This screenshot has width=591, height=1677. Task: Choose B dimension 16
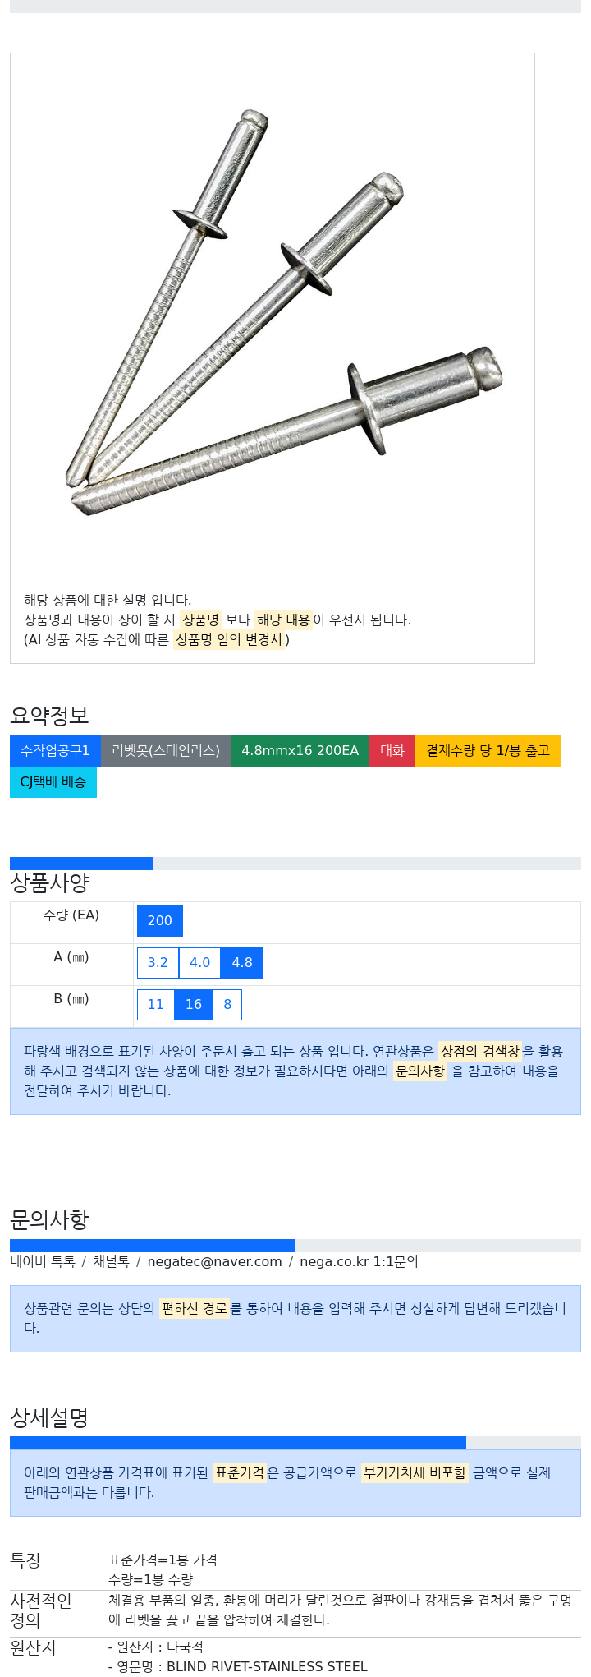point(194,1005)
